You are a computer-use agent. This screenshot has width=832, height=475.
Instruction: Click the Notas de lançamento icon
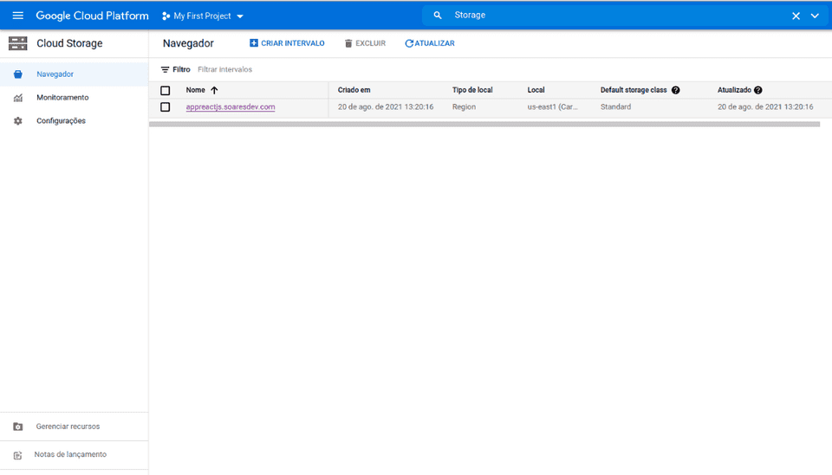point(18,455)
